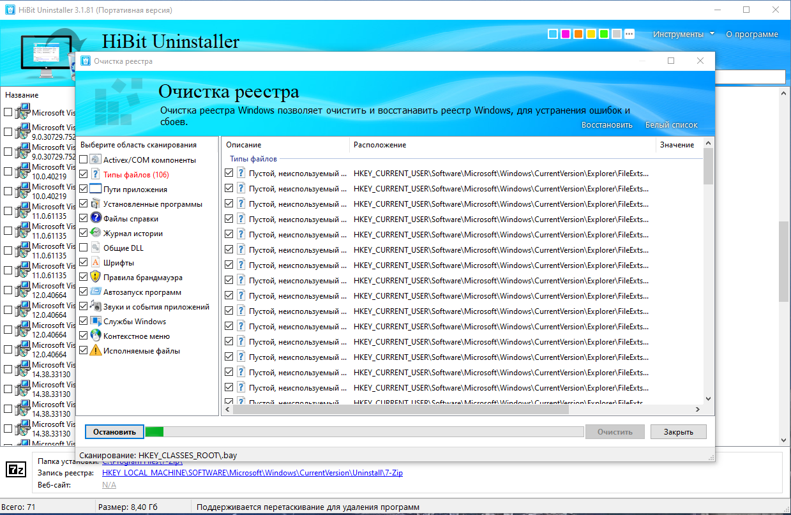Click the 7-Zip icon in details pane
The width and height of the screenshot is (791, 515).
(x=15, y=471)
